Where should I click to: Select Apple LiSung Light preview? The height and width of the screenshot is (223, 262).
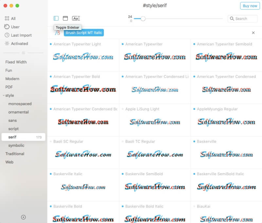155,122
